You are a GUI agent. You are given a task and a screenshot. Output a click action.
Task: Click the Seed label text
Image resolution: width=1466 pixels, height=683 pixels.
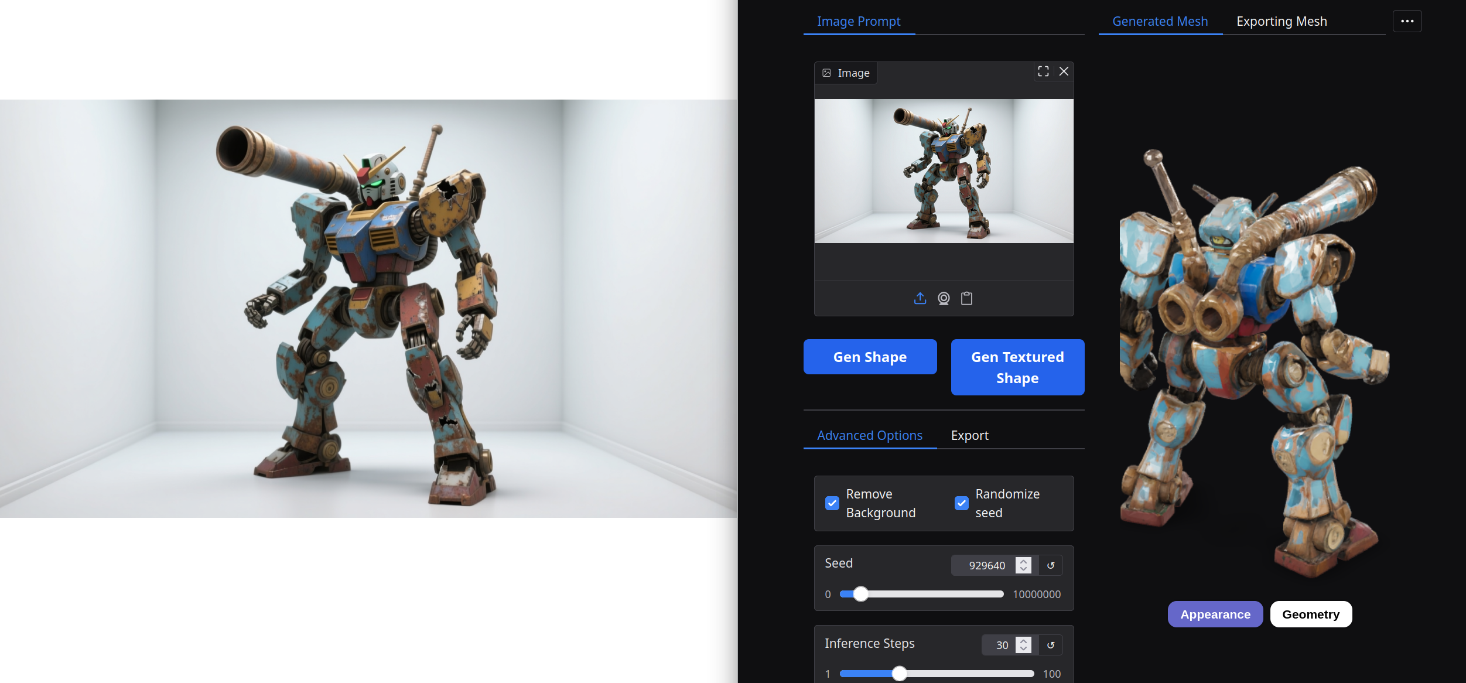point(838,563)
